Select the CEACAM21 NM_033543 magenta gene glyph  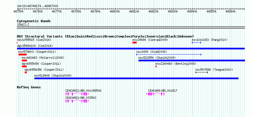coord(77,101)
